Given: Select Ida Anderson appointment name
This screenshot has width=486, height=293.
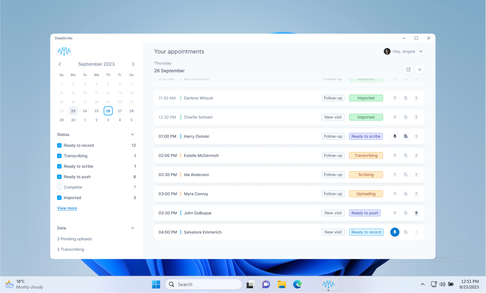Looking at the screenshot, I should pyautogui.click(x=196, y=175).
